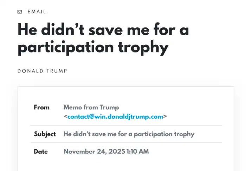Viewport: 246px width, 171px height.
Task: Click the Date field label
Action: 41,152
